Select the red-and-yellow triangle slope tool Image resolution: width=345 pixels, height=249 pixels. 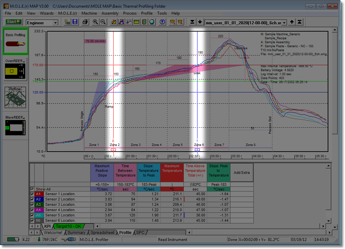(x=114, y=22)
